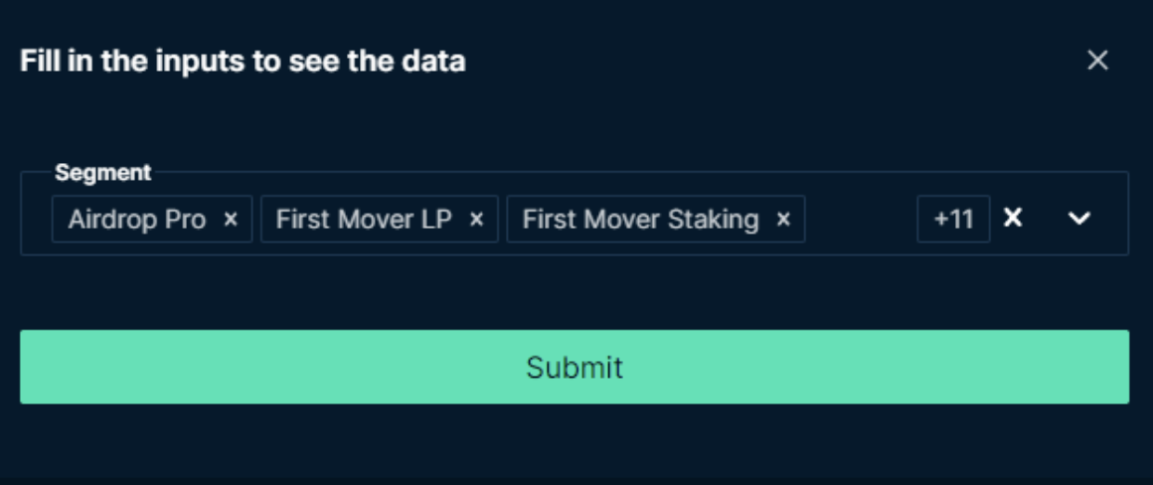Viewport: 1153px width, 485px height.
Task: Dismiss the dialog with the top X
Action: tap(1097, 61)
